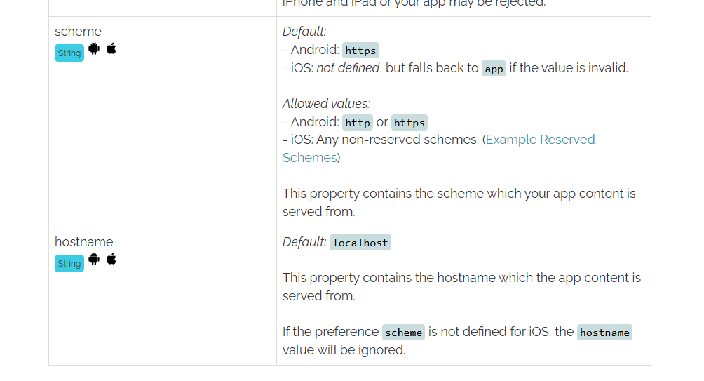Image resolution: width=704 pixels, height=381 pixels.
Task: Click the hostname code tag in description
Action: point(604,333)
